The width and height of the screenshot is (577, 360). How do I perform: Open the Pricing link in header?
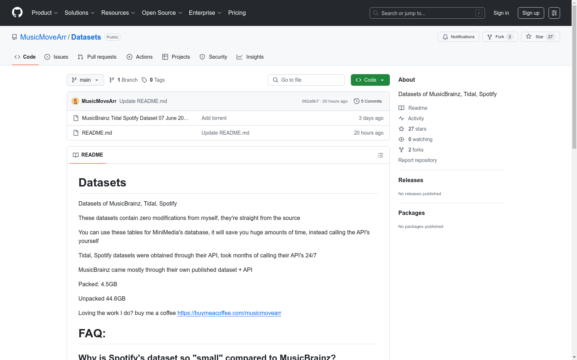[237, 13]
